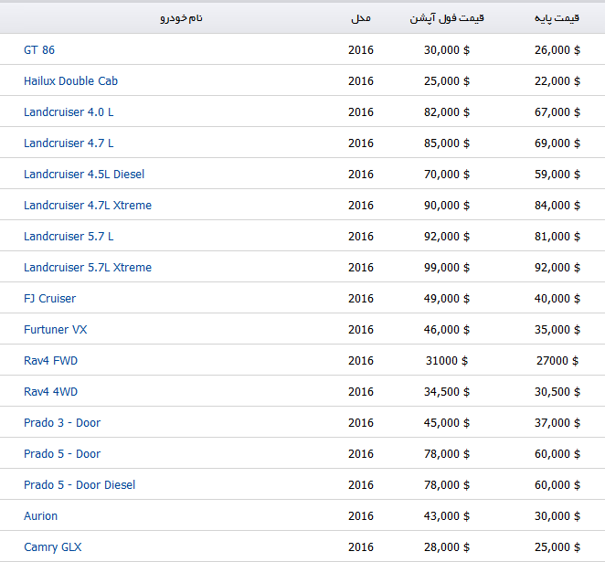Select Rav4 4WD base price 30,500 $
This screenshot has width=605, height=562.
(x=557, y=391)
